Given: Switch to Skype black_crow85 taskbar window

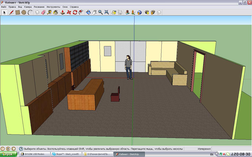Looking at the screenshot, I should pos(66,154).
